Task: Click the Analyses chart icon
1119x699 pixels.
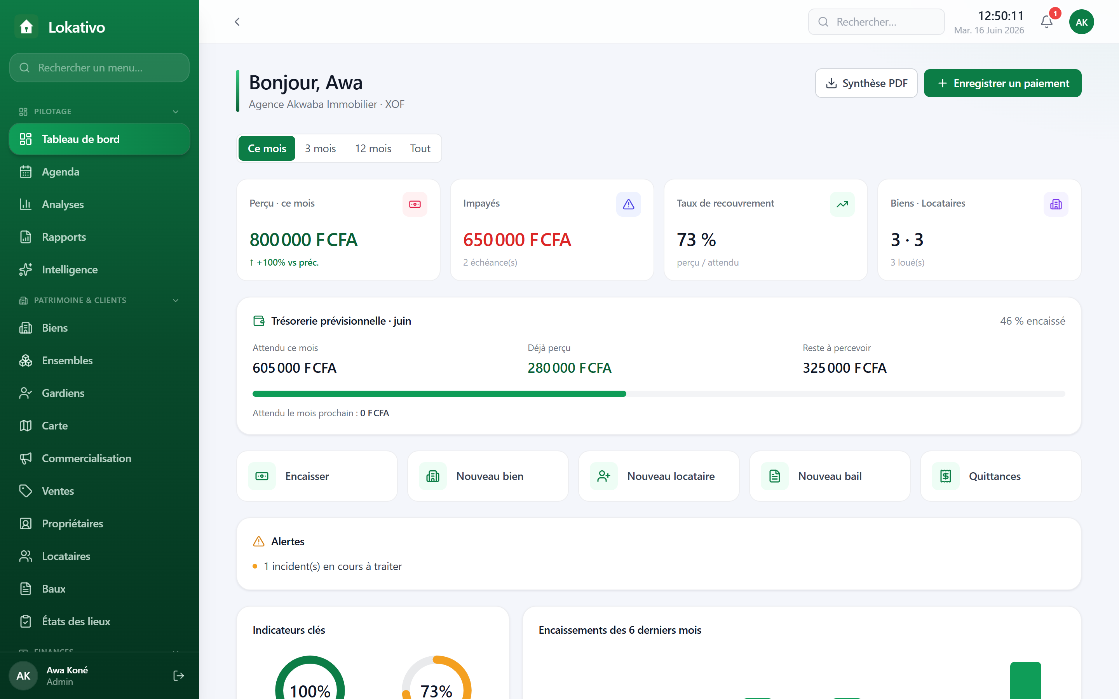Action: click(x=25, y=204)
